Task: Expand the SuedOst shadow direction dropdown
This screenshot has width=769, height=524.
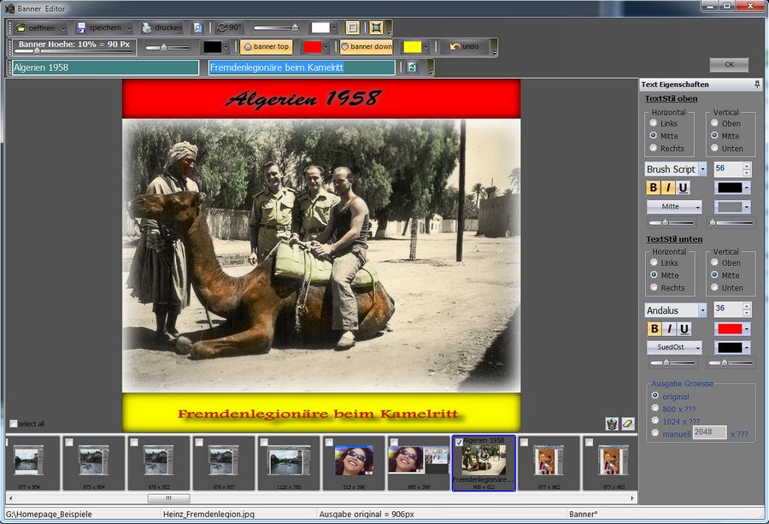Action: [696, 348]
